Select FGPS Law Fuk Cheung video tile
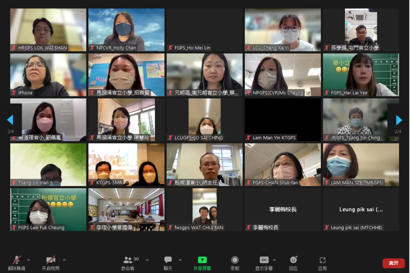Screen dimensions: 410x273 [48, 210]
